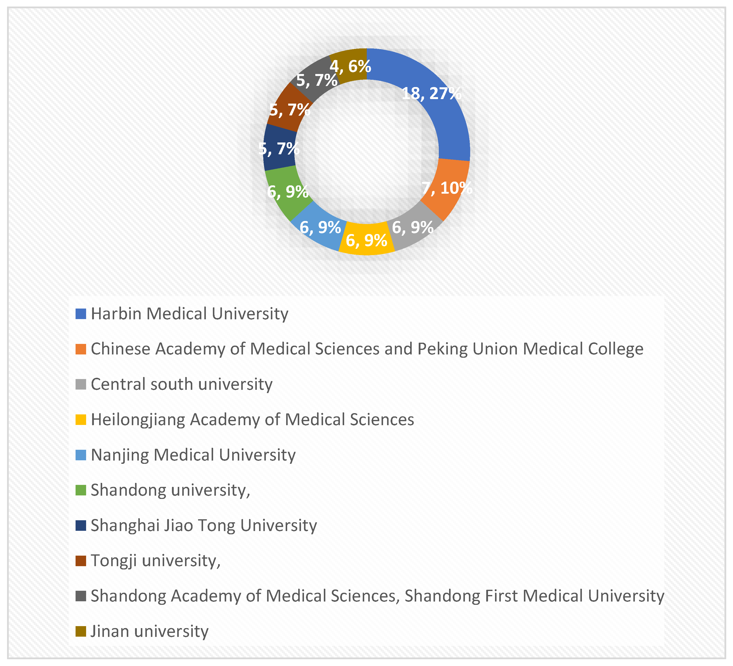
Task: Click the dark gray Shandong Academy swatch
Action: 81,596
